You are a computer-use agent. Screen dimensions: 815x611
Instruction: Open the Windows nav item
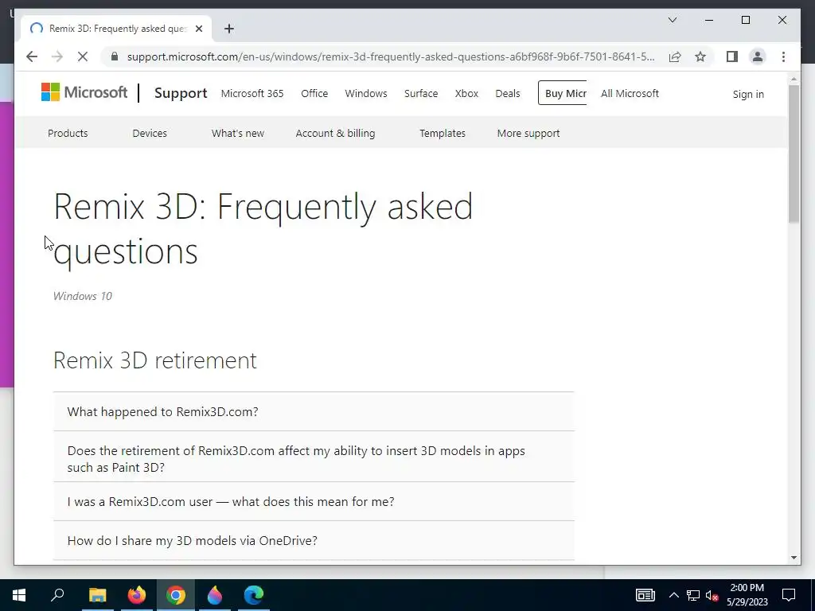click(366, 94)
